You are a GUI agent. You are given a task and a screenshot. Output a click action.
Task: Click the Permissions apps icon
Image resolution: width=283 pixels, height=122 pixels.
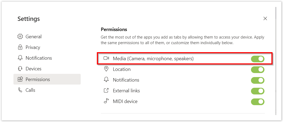(20, 79)
